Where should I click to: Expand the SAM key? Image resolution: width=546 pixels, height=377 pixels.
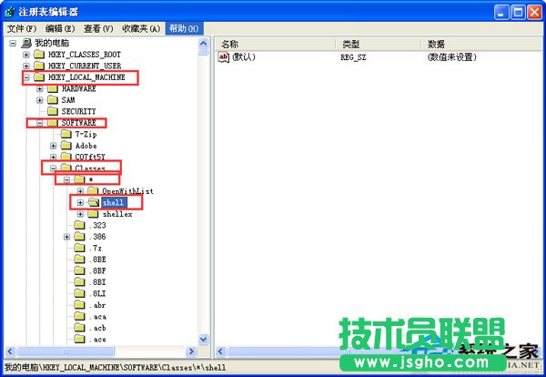pos(40,100)
